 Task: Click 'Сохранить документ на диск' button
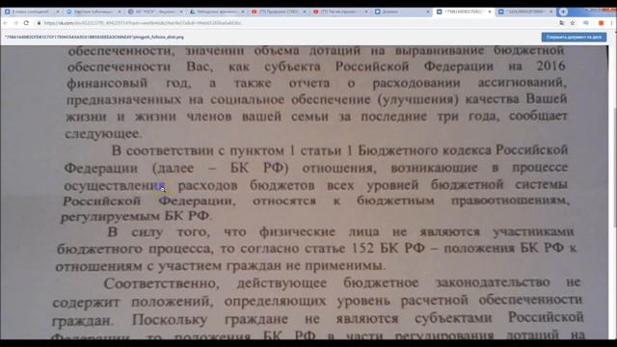[x=574, y=37]
